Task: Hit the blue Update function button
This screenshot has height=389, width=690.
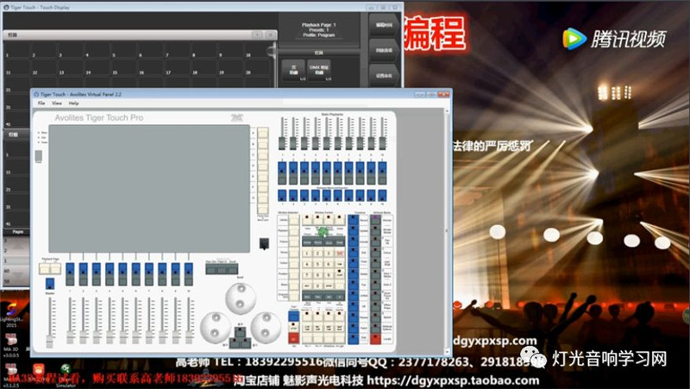Action: coord(354,230)
